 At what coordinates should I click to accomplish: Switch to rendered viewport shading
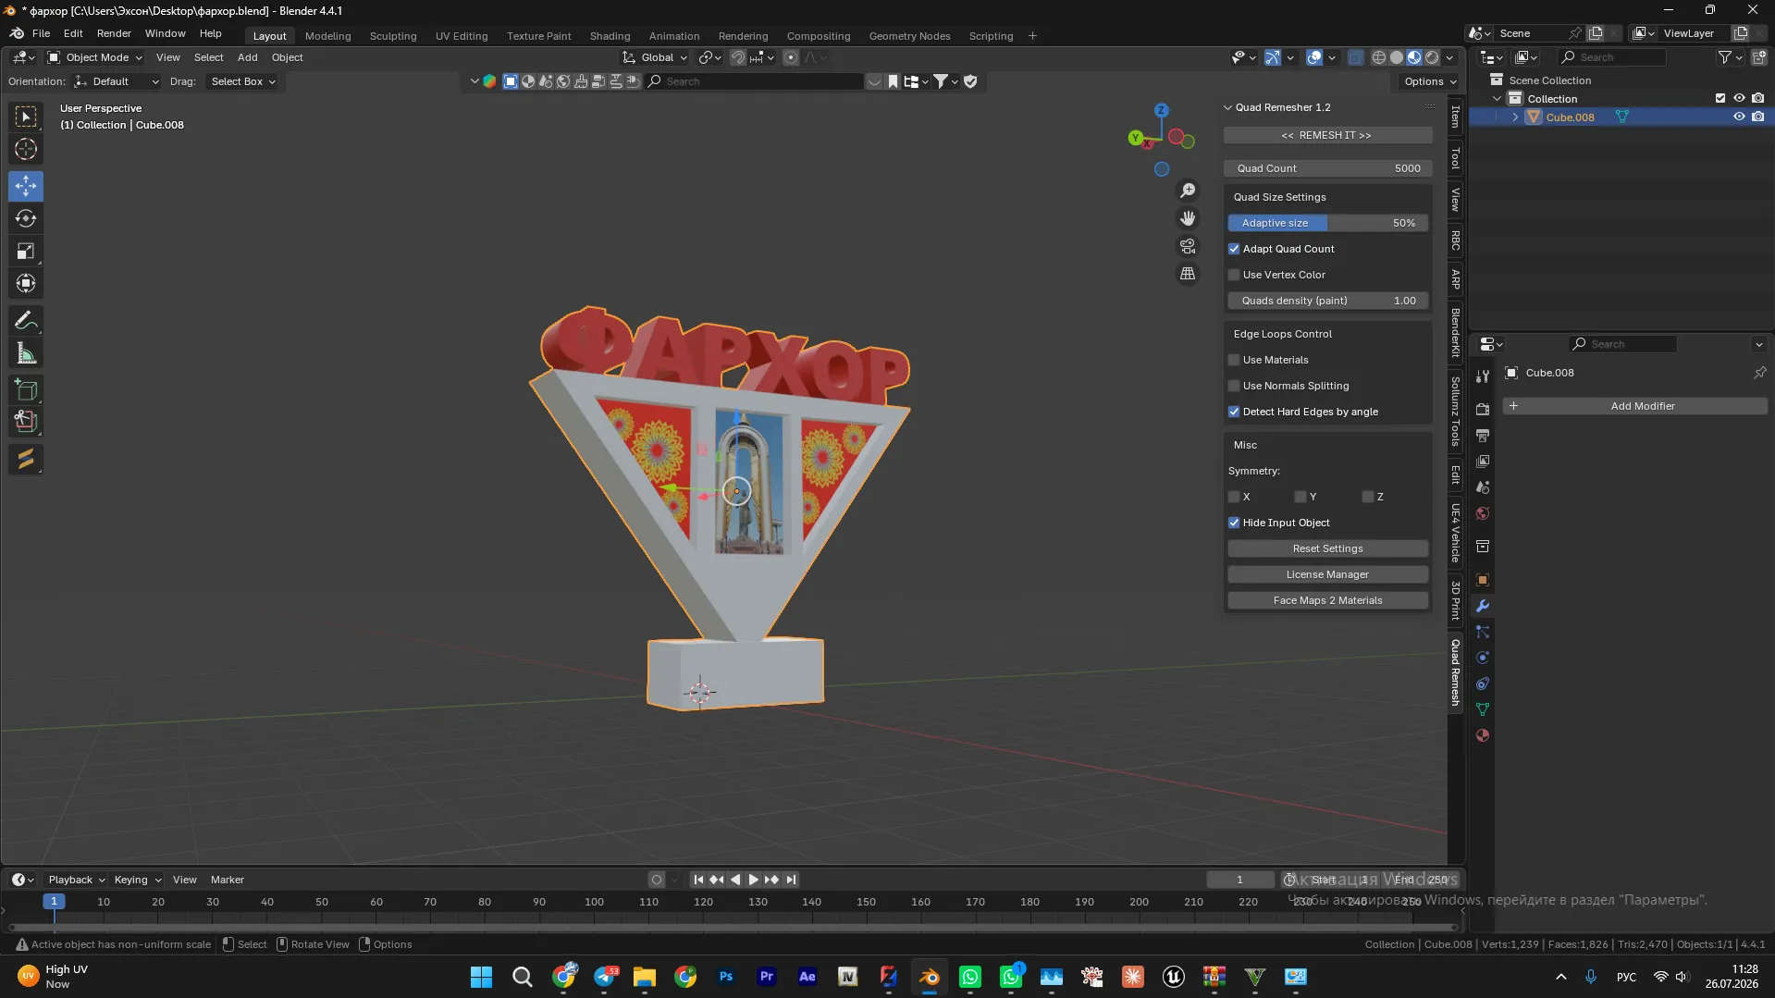(1432, 57)
